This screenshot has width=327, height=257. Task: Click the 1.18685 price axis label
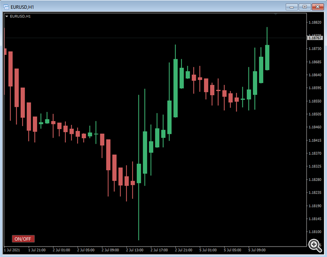315,62
